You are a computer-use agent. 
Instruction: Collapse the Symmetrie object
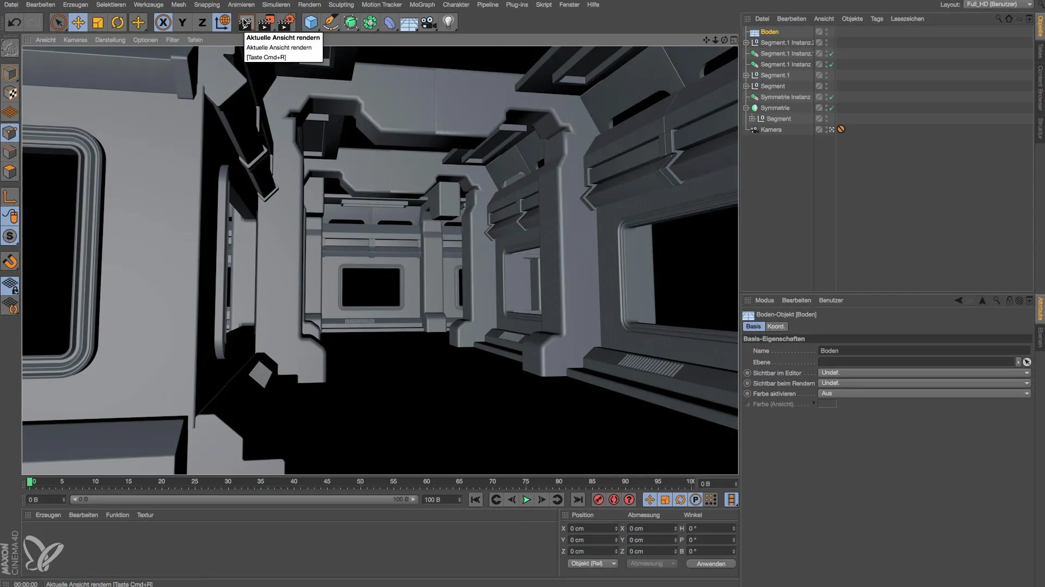(x=746, y=108)
